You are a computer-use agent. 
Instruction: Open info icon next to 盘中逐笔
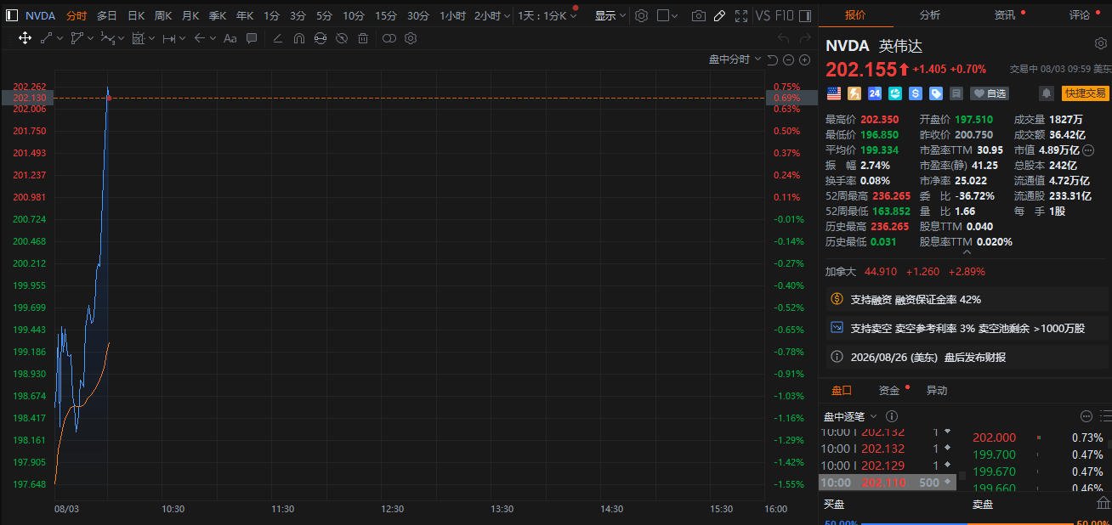(892, 416)
